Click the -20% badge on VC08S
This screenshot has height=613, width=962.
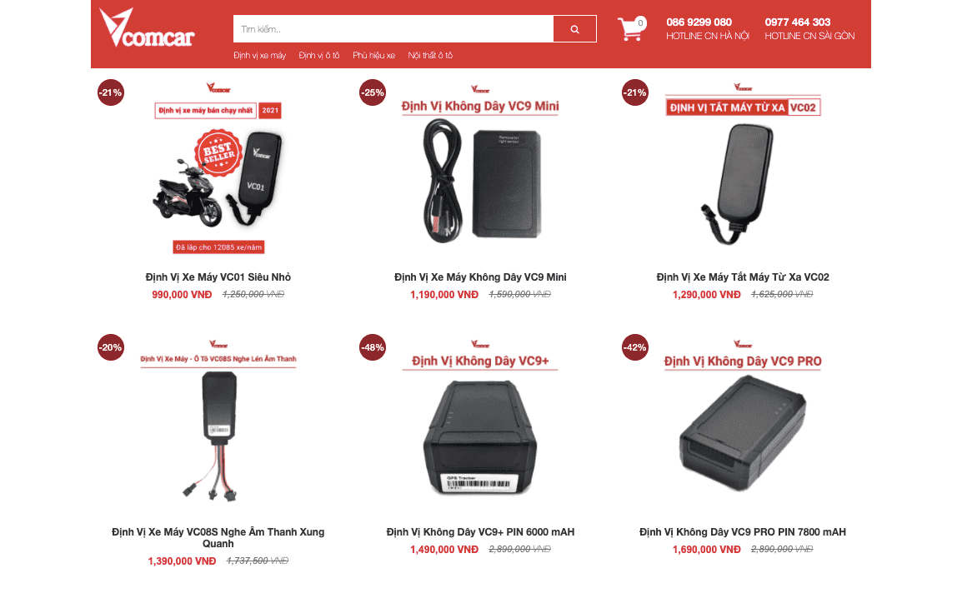coord(111,347)
